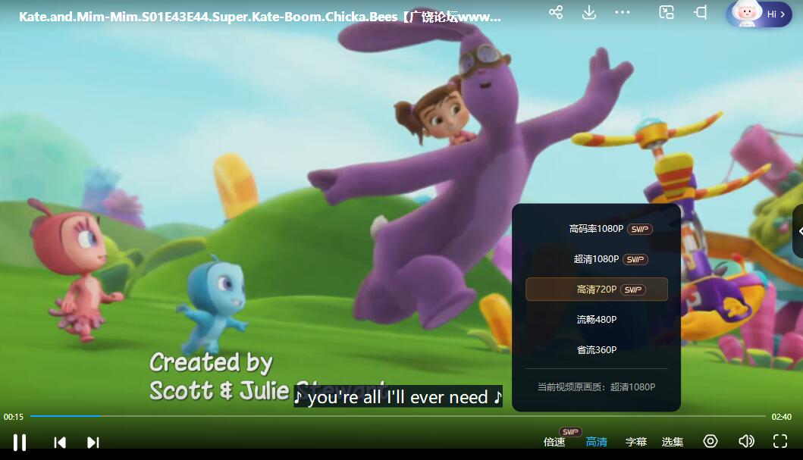The width and height of the screenshot is (803, 460).
Task: Open the more options three-dots menu
Action: [623, 12]
